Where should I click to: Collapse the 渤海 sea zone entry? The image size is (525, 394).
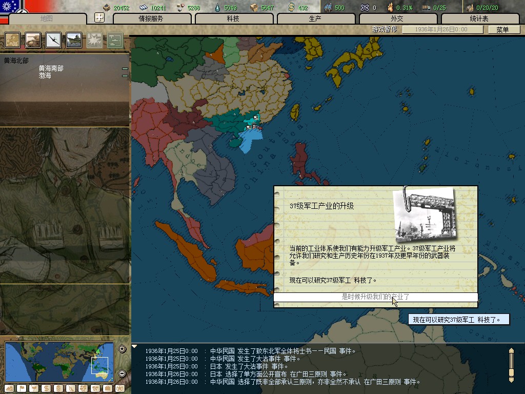(125, 76)
